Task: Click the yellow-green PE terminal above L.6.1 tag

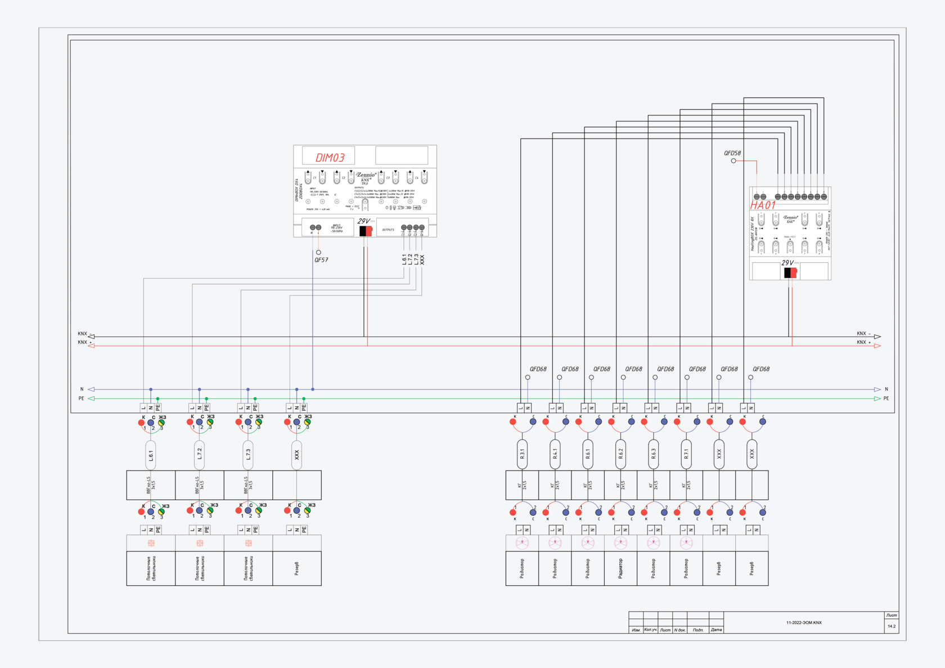Action: [161, 422]
